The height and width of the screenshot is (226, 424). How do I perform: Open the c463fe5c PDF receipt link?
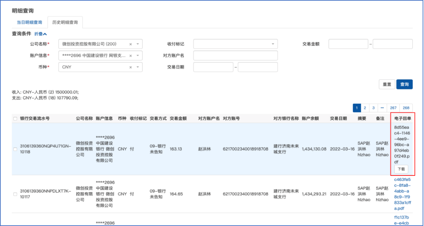[402, 193]
